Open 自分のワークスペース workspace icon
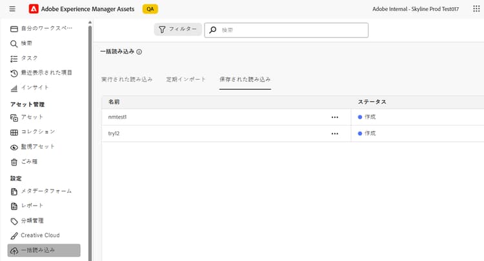The image size is (484, 261). 14,28
